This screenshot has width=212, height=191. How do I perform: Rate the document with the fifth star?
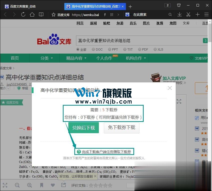(110, 185)
